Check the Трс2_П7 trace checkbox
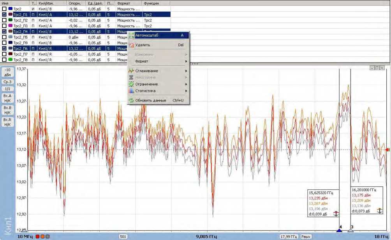Viewport: 391px width, 240px height. 4,54
